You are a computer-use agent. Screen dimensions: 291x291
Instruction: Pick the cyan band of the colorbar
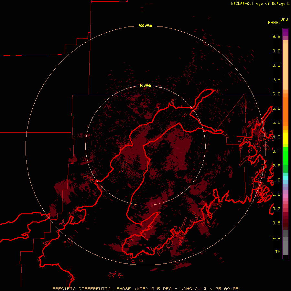(286, 178)
